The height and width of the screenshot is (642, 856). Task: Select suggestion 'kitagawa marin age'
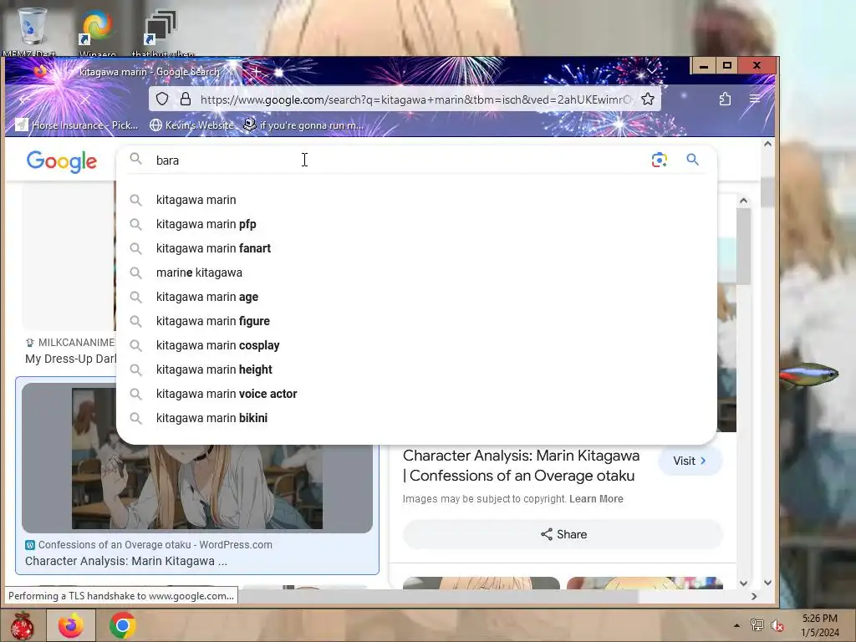(x=207, y=297)
